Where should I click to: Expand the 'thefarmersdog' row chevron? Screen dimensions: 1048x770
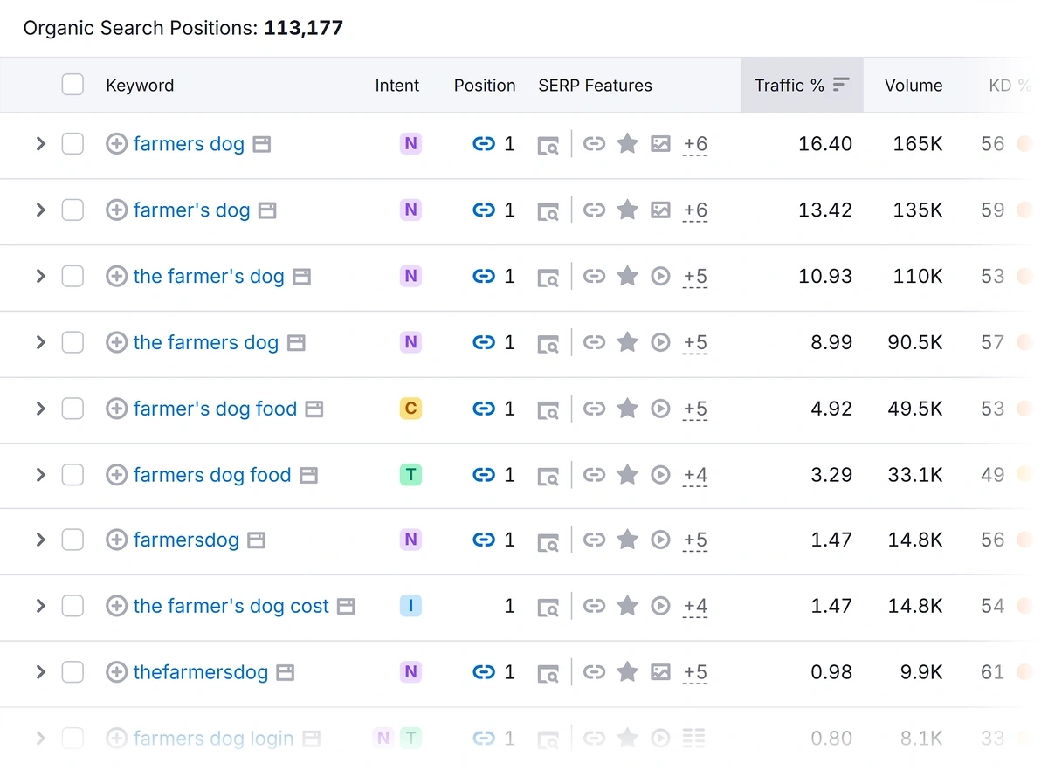(x=40, y=672)
